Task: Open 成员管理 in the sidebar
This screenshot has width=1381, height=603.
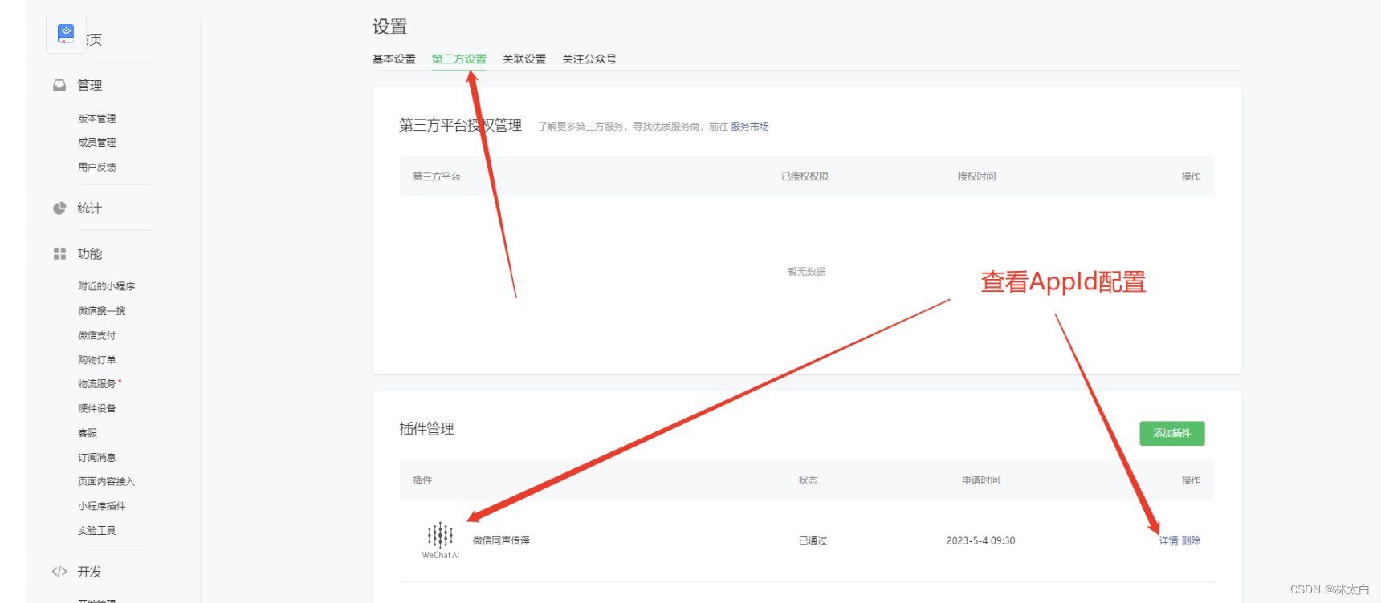Action: point(97,143)
